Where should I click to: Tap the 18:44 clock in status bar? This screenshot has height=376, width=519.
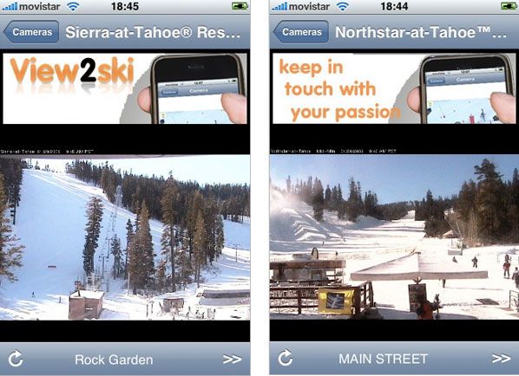point(394,6)
